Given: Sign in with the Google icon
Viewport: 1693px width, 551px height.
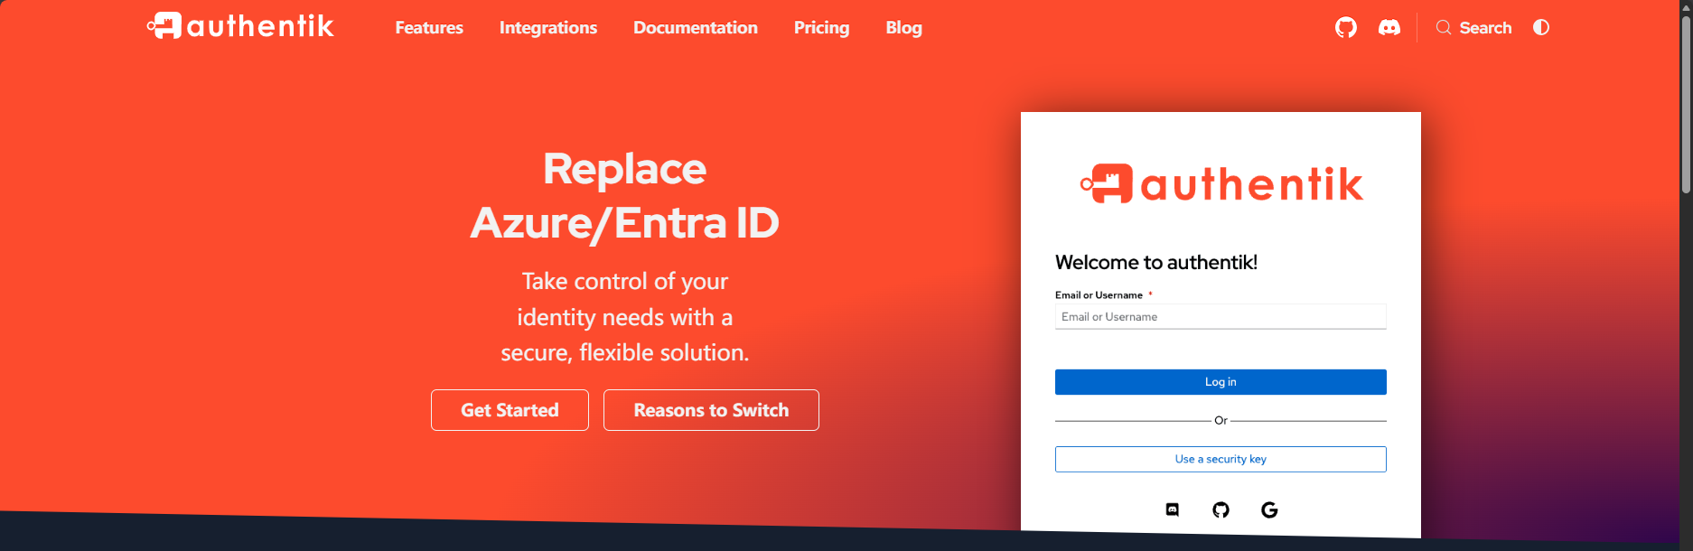Looking at the screenshot, I should (x=1269, y=510).
